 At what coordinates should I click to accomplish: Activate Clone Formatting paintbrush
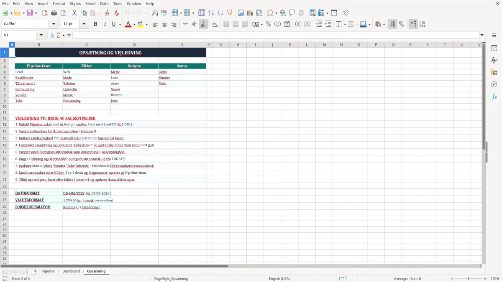click(107, 13)
